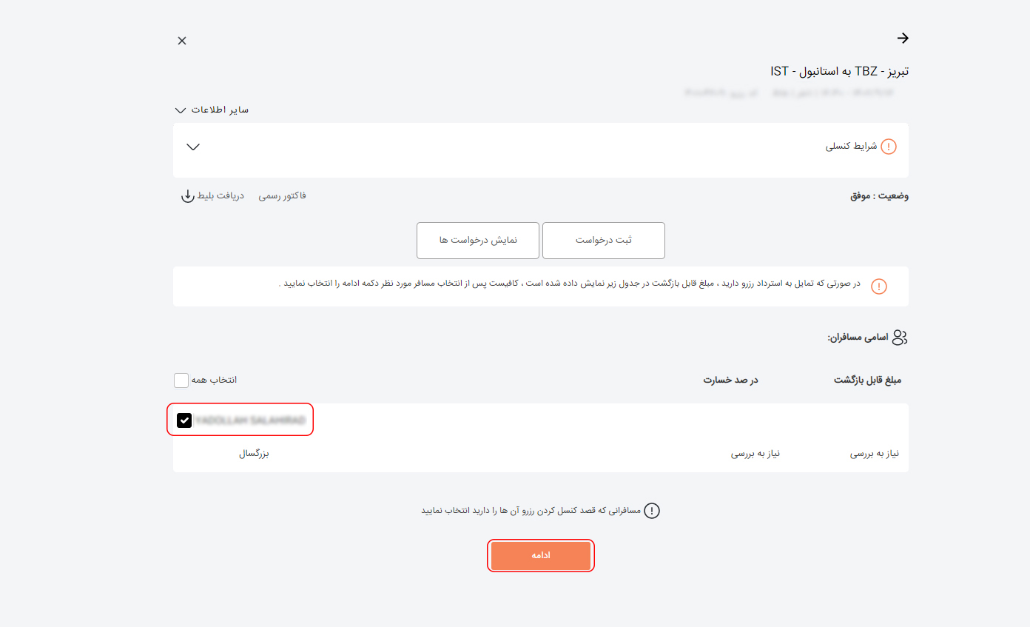Open نمایش درخواست ها request list
The width and height of the screenshot is (1030, 627).
tap(477, 240)
